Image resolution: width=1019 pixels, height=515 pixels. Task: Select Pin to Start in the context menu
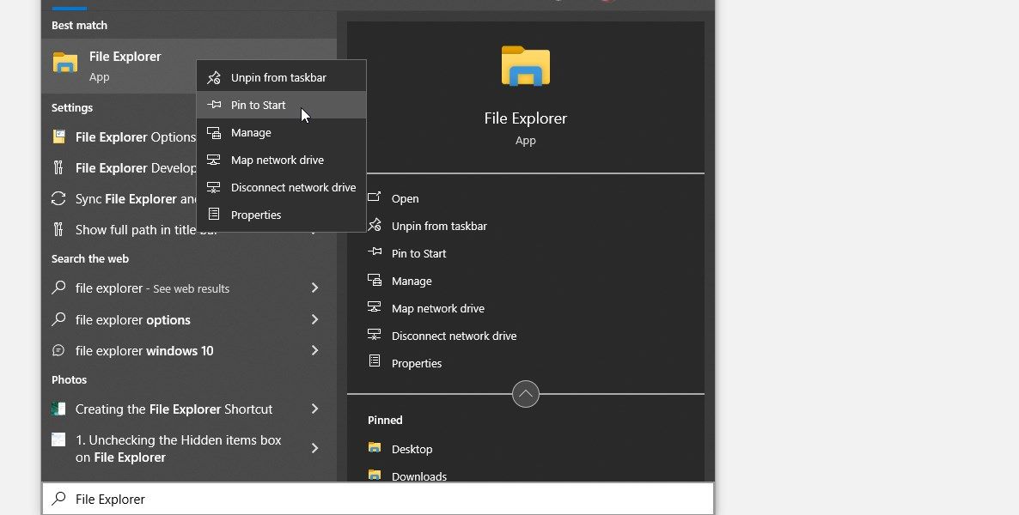point(258,105)
